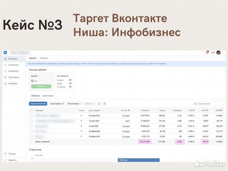Follow the Перейти в VK Рекламу link

click(x=157, y=64)
